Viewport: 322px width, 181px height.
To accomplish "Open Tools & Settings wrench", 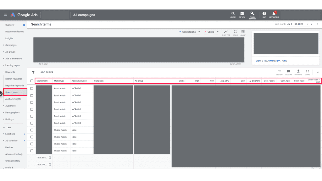I will click(253, 15).
